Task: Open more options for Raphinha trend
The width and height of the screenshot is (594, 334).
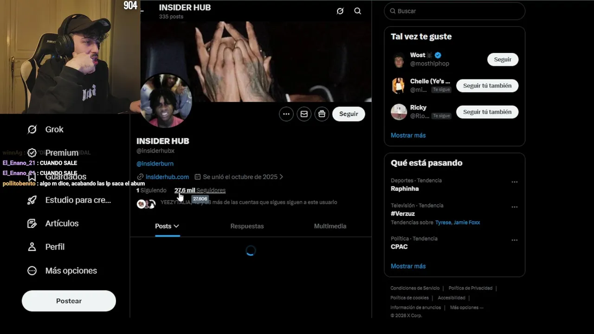Action: click(x=514, y=182)
